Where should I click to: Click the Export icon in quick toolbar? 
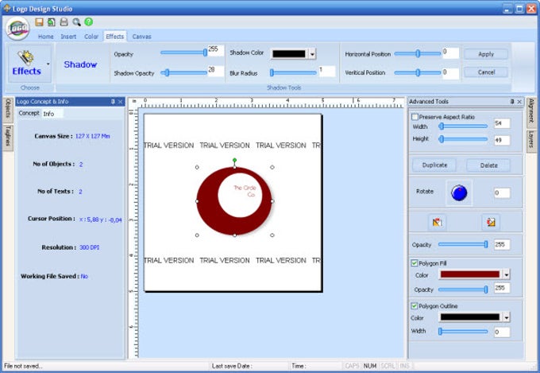52,22
